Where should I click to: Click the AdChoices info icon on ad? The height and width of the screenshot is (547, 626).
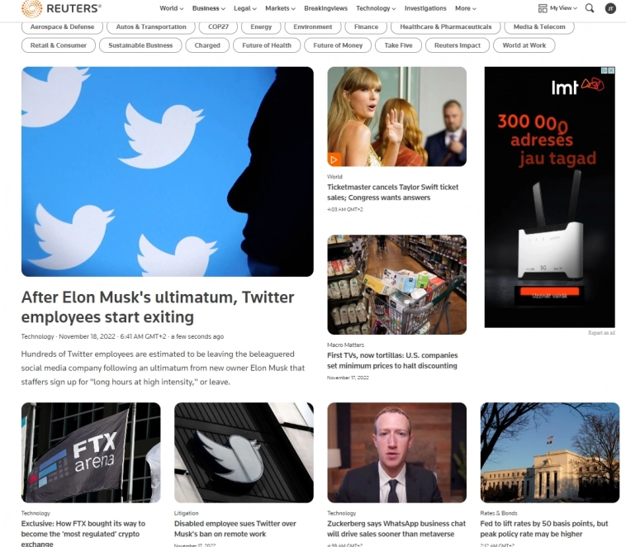[605, 70]
